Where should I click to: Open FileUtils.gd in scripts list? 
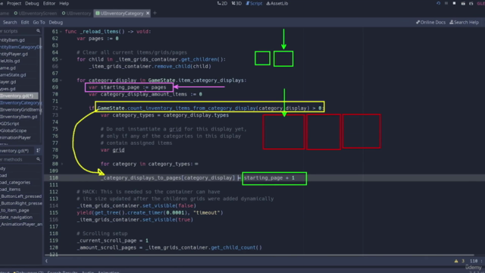pos(10,61)
